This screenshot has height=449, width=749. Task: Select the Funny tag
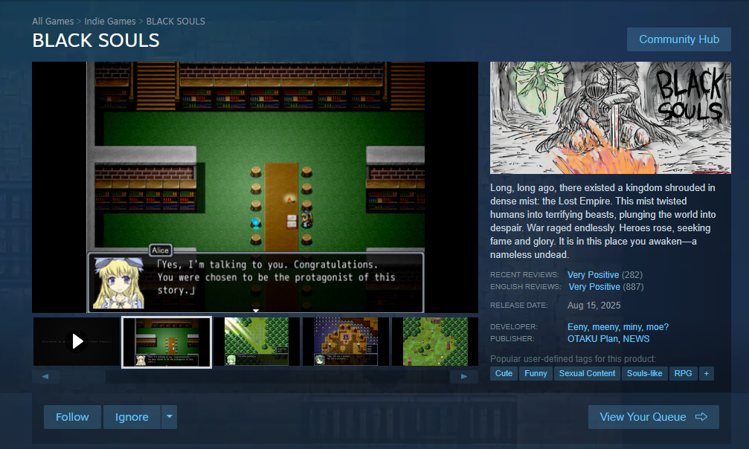pyautogui.click(x=536, y=373)
